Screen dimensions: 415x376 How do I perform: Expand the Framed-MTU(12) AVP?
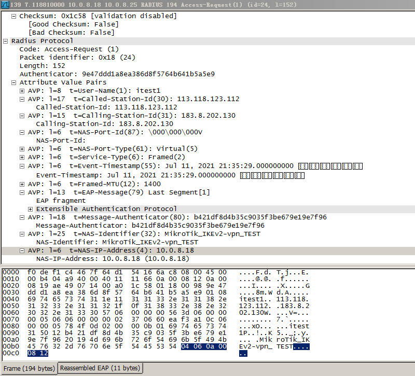[x=22, y=185]
